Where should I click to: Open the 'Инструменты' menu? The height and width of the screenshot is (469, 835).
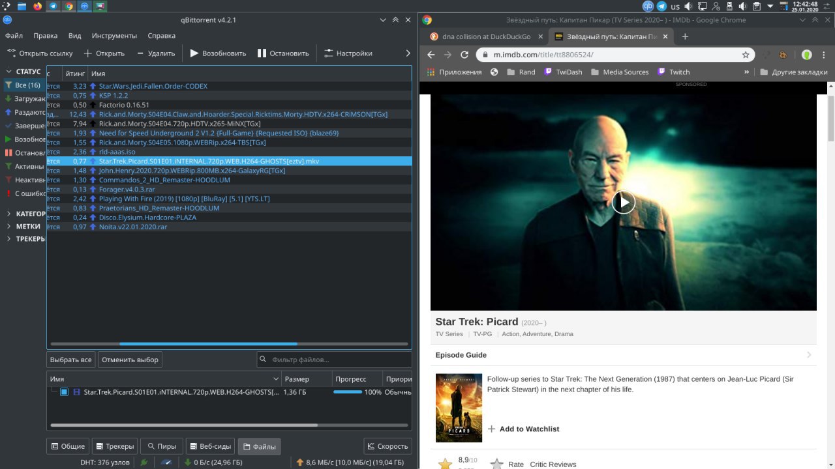pyautogui.click(x=114, y=36)
